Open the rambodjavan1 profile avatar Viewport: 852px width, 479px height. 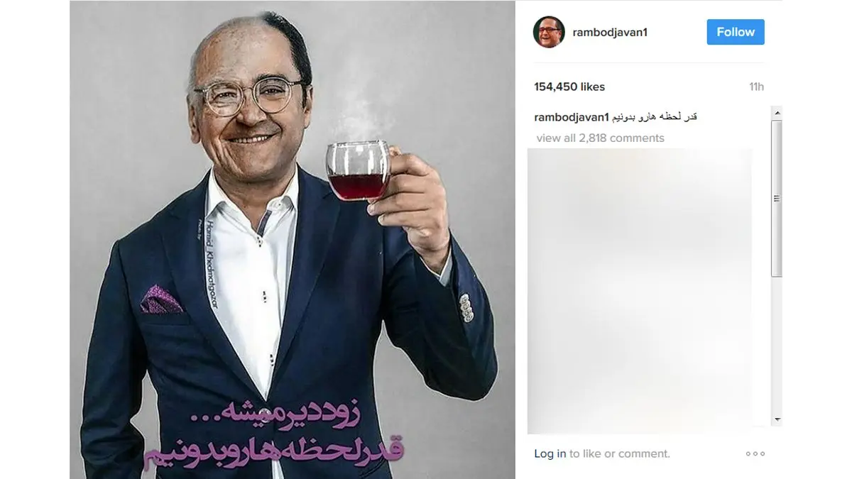[549, 32]
